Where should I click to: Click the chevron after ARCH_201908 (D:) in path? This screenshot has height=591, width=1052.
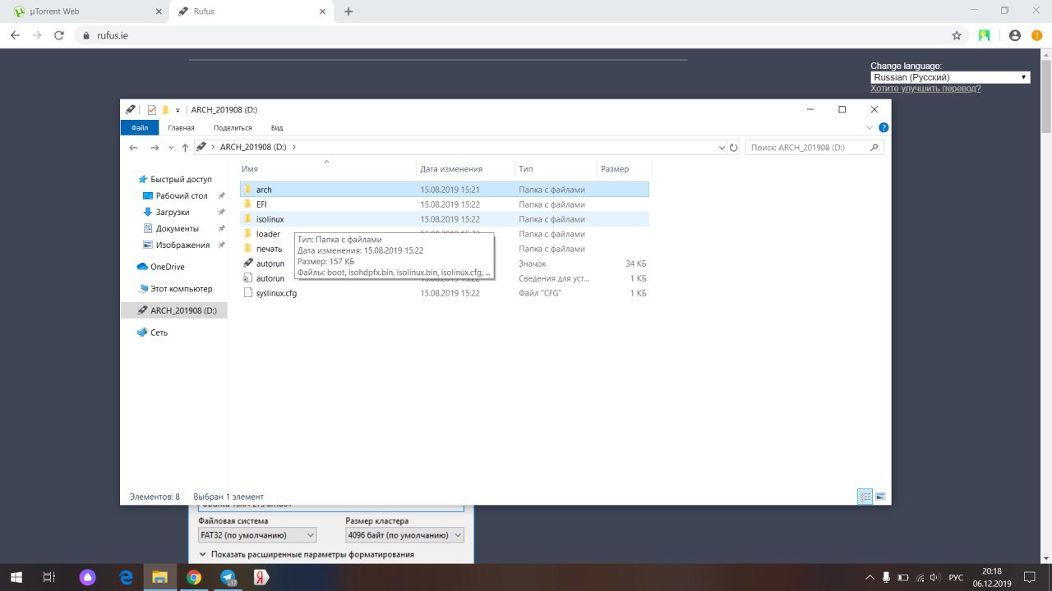[293, 148]
